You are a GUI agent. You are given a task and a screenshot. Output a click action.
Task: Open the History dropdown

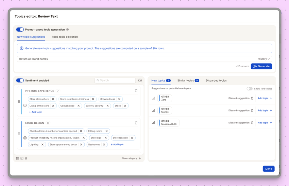(263, 59)
